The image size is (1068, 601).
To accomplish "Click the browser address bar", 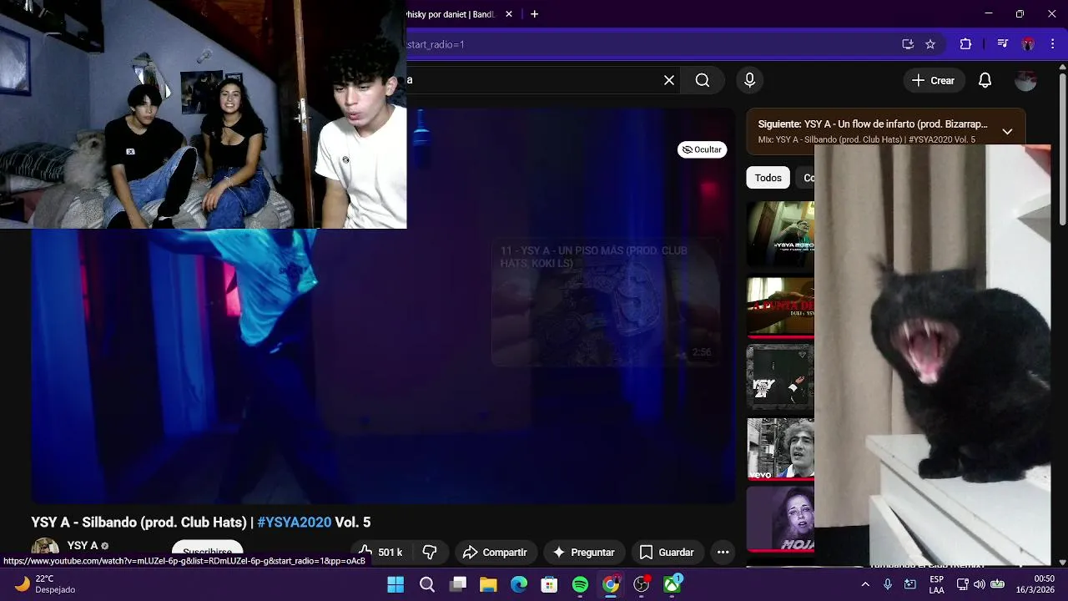I will click(x=651, y=44).
